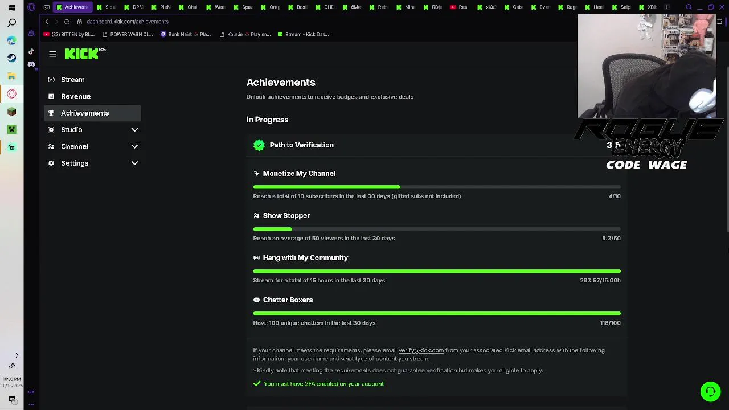Click the browser address bar URL
This screenshot has height=410, width=729.
point(128,22)
